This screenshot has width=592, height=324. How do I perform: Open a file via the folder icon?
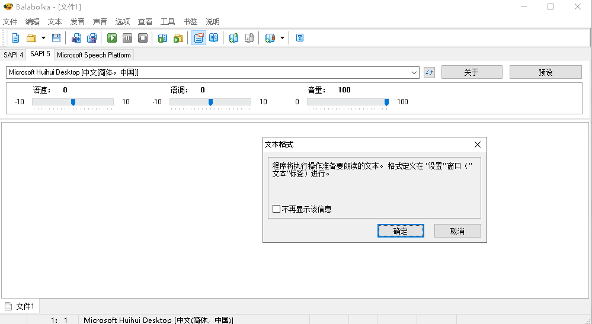coord(31,38)
